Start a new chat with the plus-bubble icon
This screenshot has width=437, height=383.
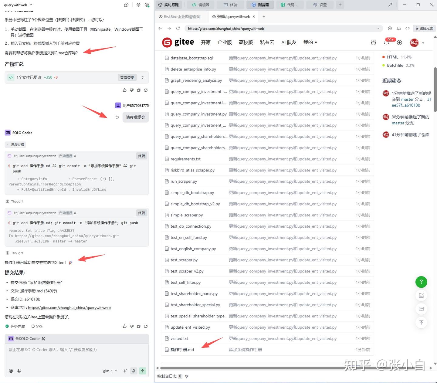[x=126, y=5]
